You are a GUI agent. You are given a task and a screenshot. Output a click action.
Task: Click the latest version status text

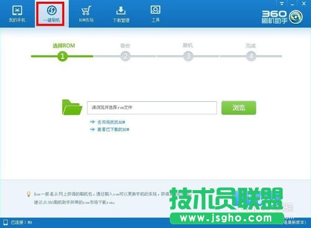[x=295, y=222]
